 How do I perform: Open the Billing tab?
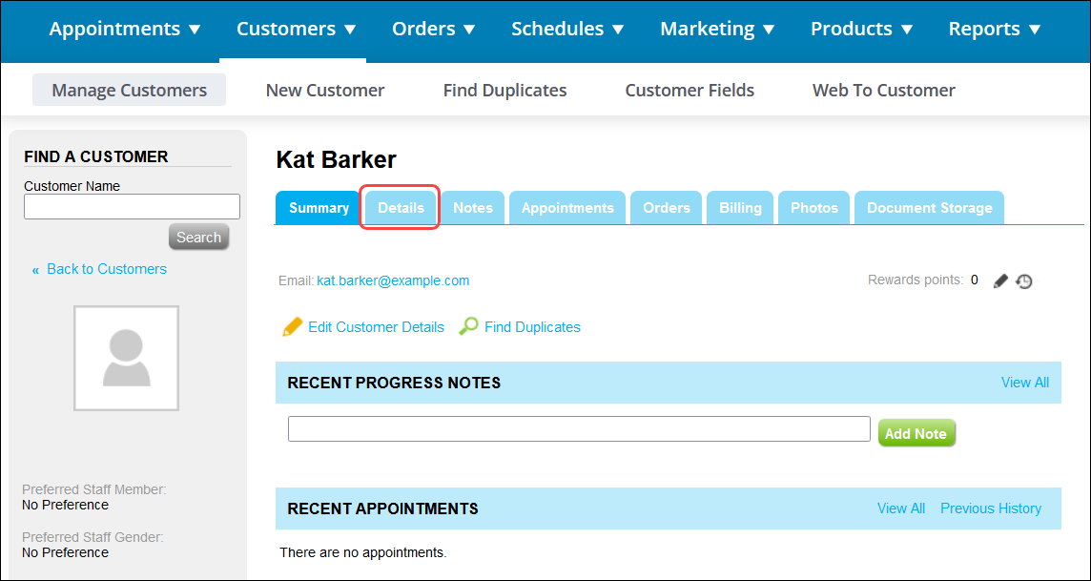coord(740,208)
